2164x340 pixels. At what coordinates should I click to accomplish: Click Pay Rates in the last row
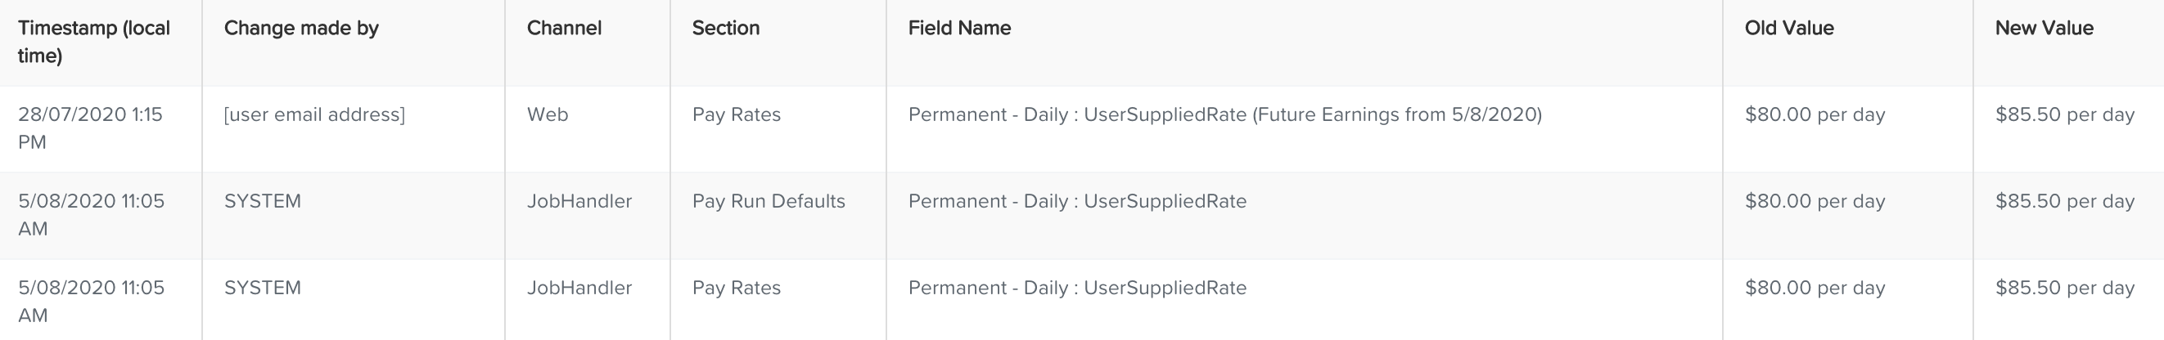pyautogui.click(x=737, y=288)
